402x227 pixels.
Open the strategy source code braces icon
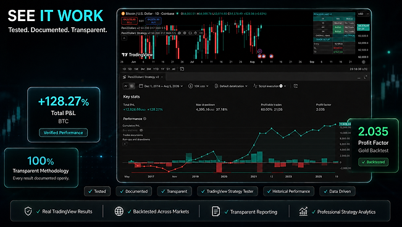pos(190,33)
